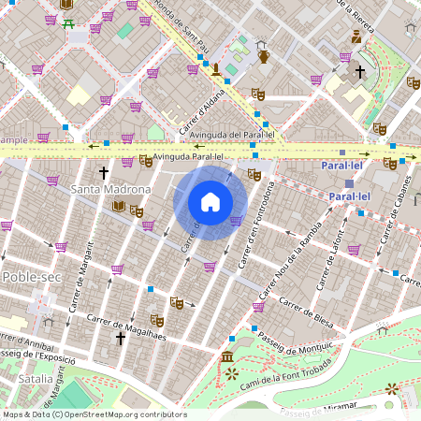421x421 pixels.
Task: Select the monument icon on Ronda de Sant Pau
Action: (x=216, y=69)
